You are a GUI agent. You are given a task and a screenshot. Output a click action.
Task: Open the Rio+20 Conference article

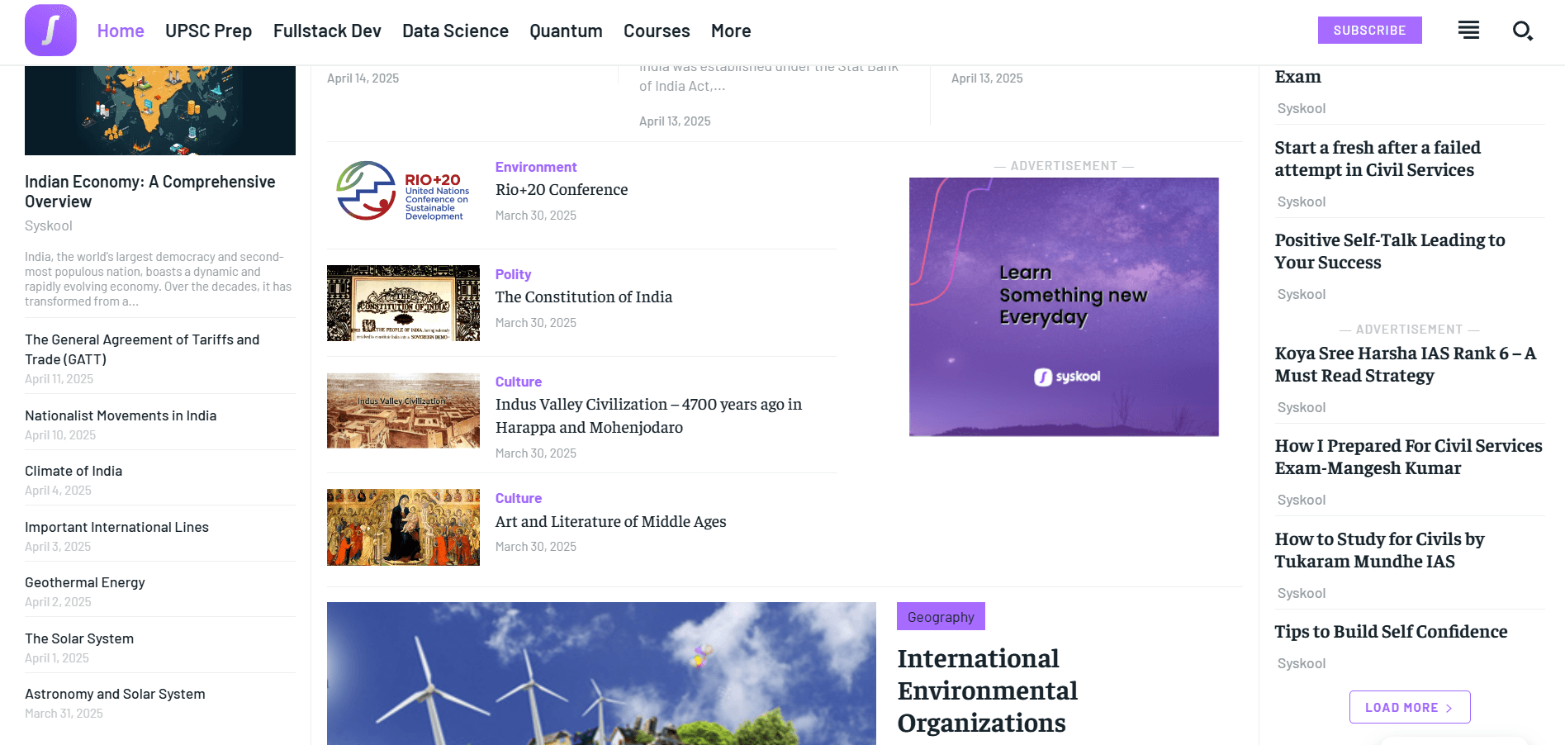tap(561, 189)
